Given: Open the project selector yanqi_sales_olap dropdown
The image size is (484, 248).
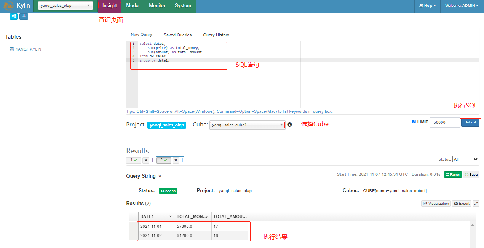Looking at the screenshot, I should (65, 6).
